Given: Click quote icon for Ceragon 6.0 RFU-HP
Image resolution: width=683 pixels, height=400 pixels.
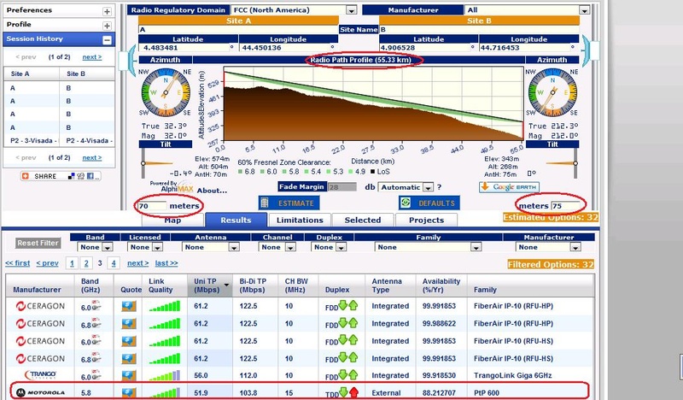Looking at the screenshot, I should pyautogui.click(x=129, y=307).
